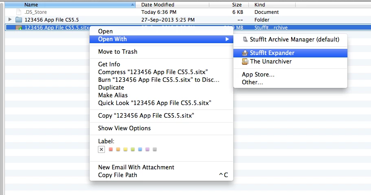Image resolution: width=371 pixels, height=195 pixels.
Task: Burn the .sitx file to Disc
Action: (161, 80)
